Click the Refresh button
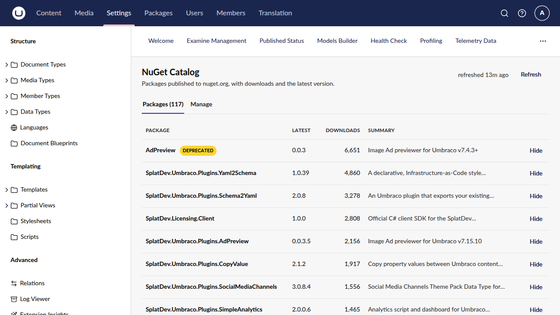The width and height of the screenshot is (560, 315). [531, 75]
